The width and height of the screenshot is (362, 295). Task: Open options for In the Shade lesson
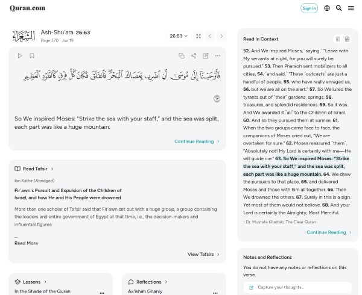click(x=102, y=293)
